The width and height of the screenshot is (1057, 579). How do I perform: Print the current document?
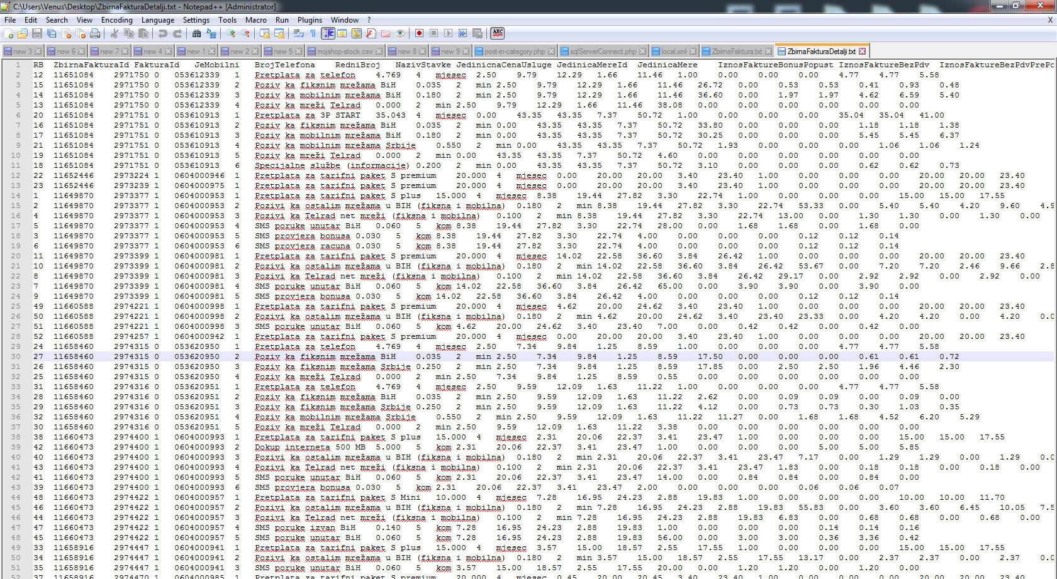(x=95, y=33)
